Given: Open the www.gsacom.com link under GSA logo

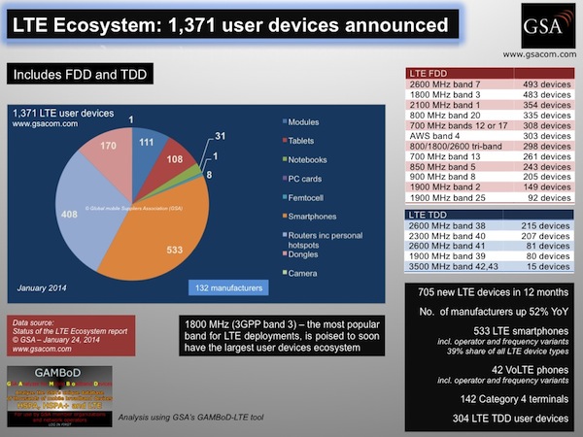Looking at the screenshot, I should click(539, 54).
